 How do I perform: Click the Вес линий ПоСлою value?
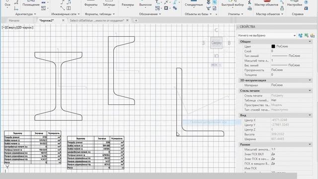(x=291, y=65)
